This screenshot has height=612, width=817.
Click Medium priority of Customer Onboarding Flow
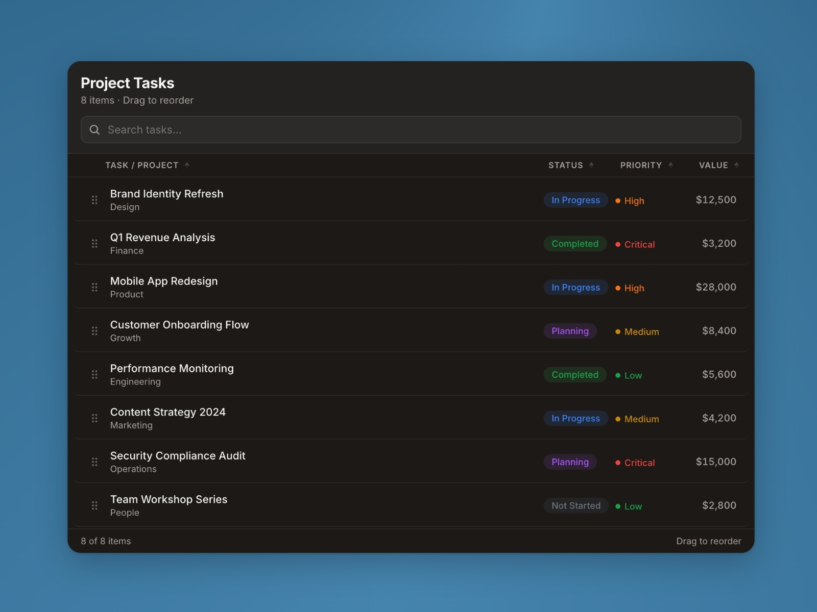coord(637,331)
